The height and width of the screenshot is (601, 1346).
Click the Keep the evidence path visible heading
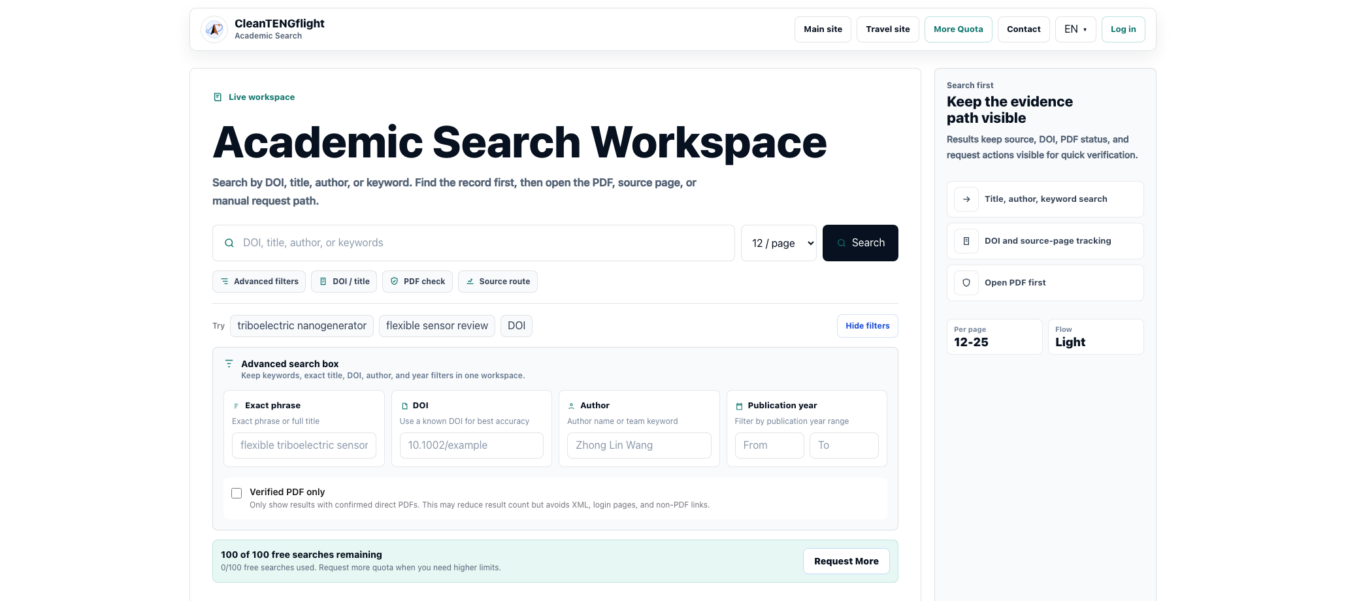click(x=1009, y=110)
